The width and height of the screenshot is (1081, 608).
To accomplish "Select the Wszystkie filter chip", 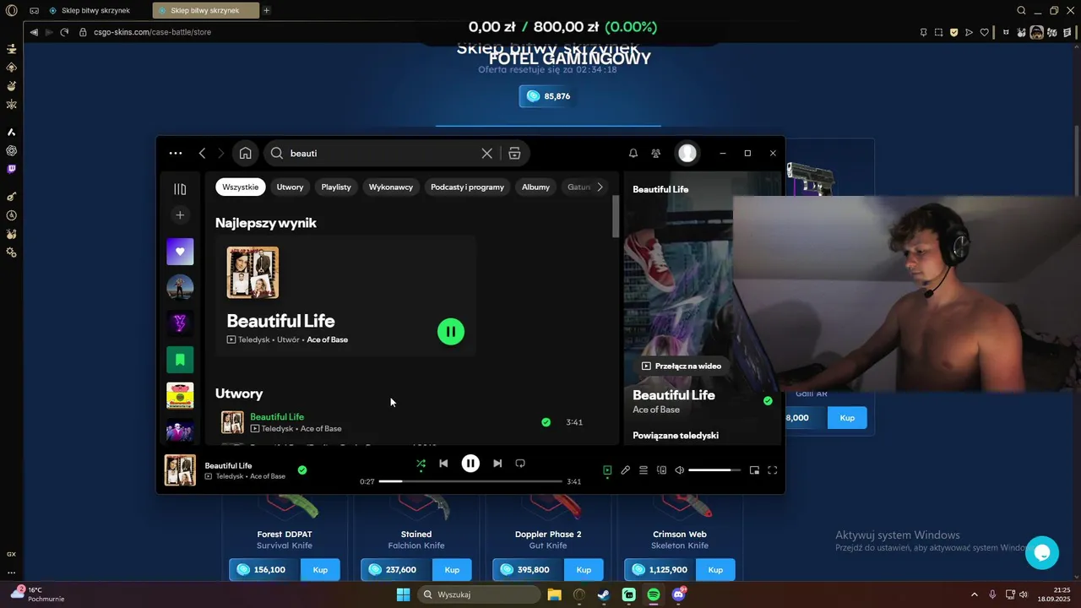I will (x=241, y=187).
